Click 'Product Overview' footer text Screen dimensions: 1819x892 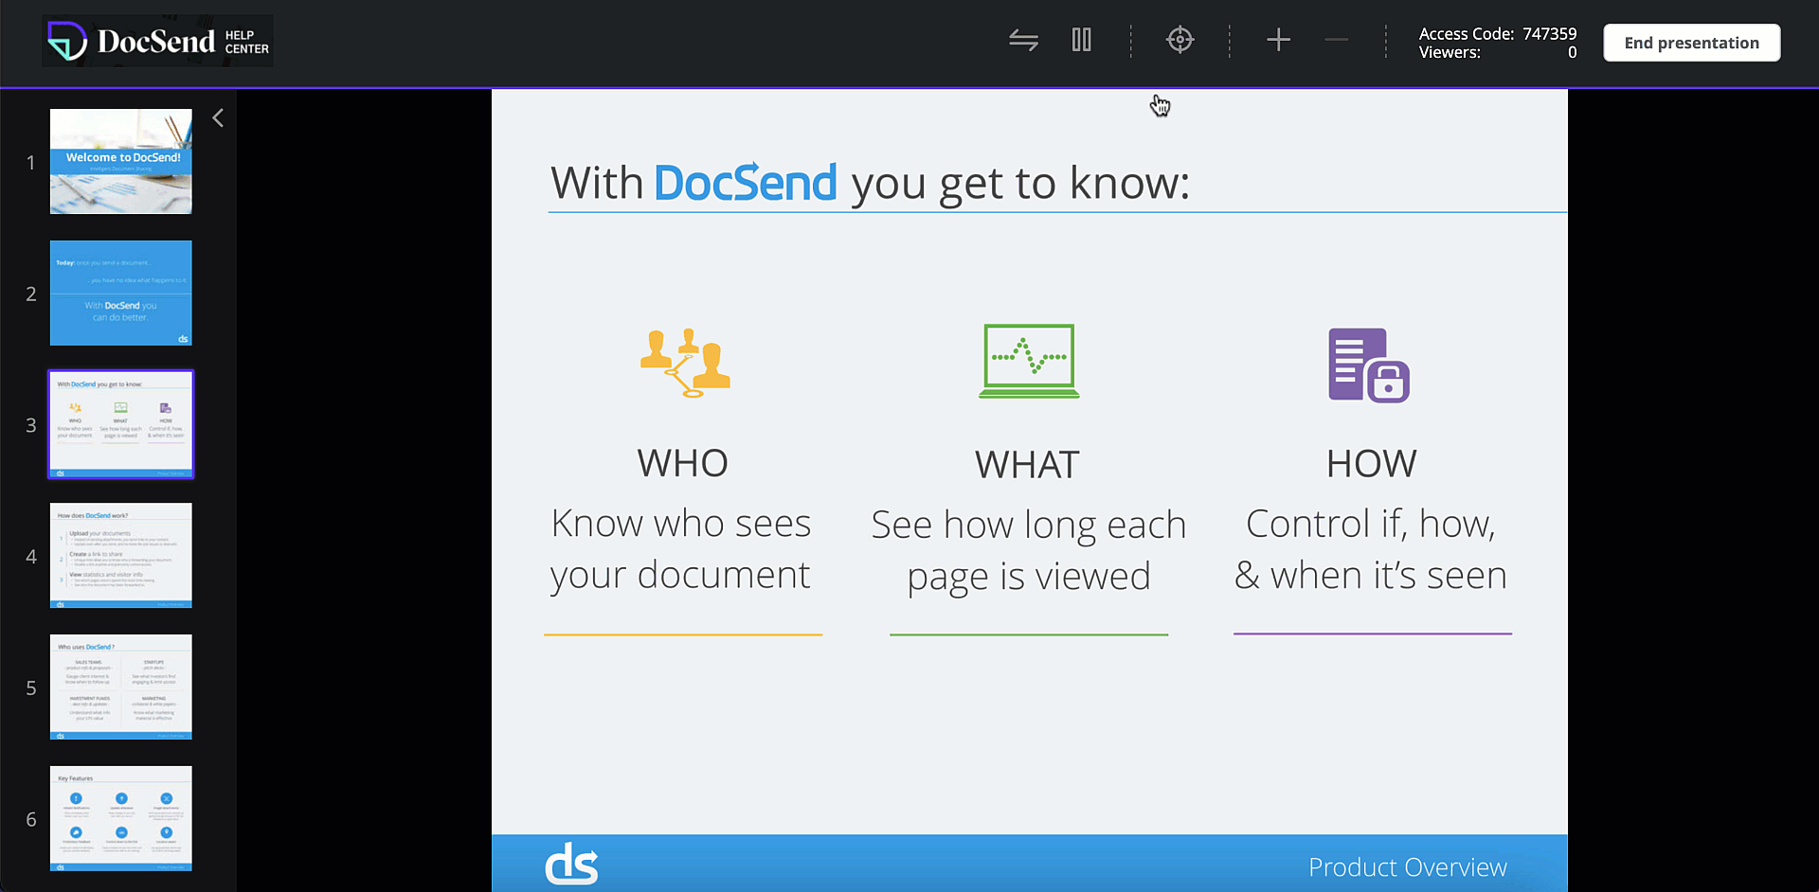[1408, 866]
